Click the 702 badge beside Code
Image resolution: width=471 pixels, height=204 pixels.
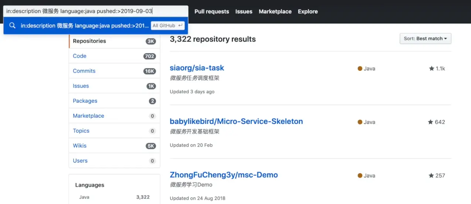tap(150, 56)
